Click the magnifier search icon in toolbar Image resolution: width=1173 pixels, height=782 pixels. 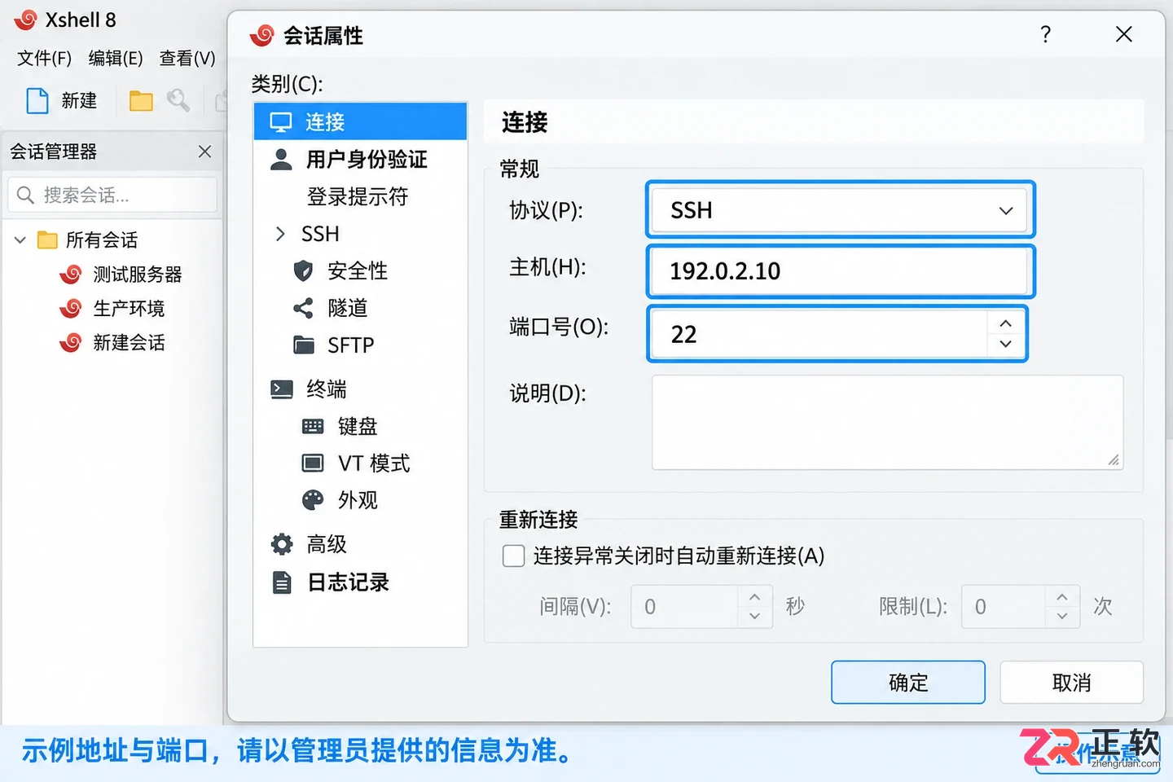(x=178, y=101)
